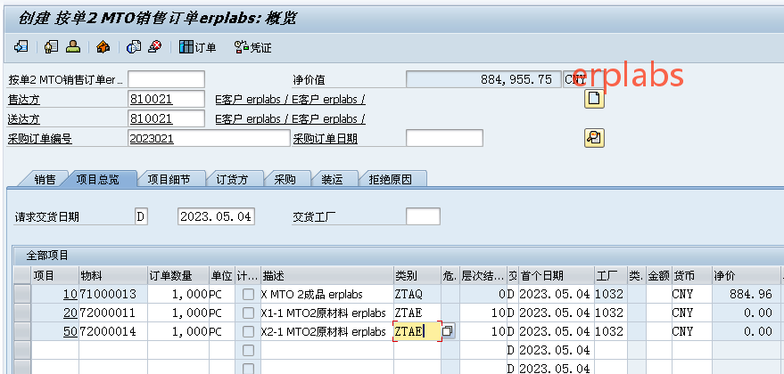The width and height of the screenshot is (784, 374).
Task: Open the 项目细节 tab
Action: [x=169, y=180]
